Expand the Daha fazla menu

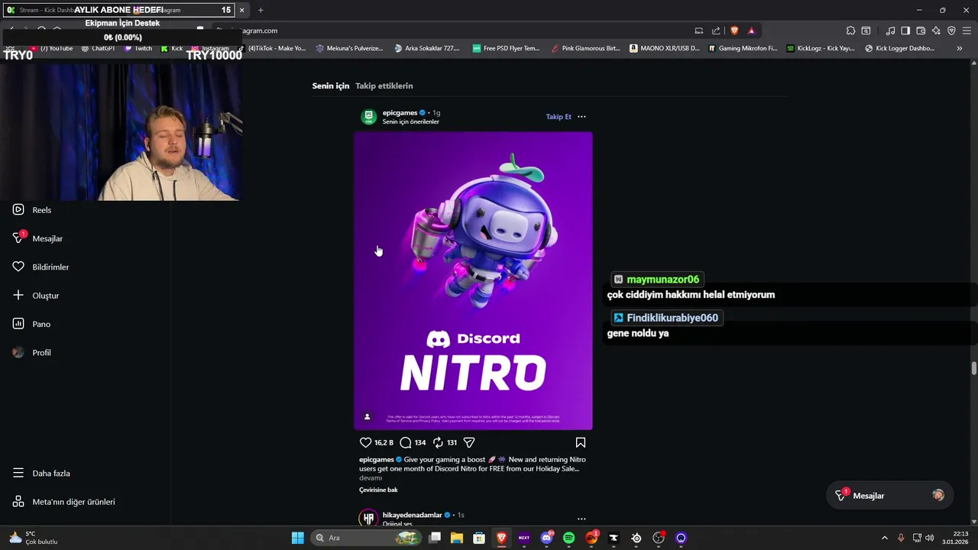pyautogui.click(x=41, y=474)
